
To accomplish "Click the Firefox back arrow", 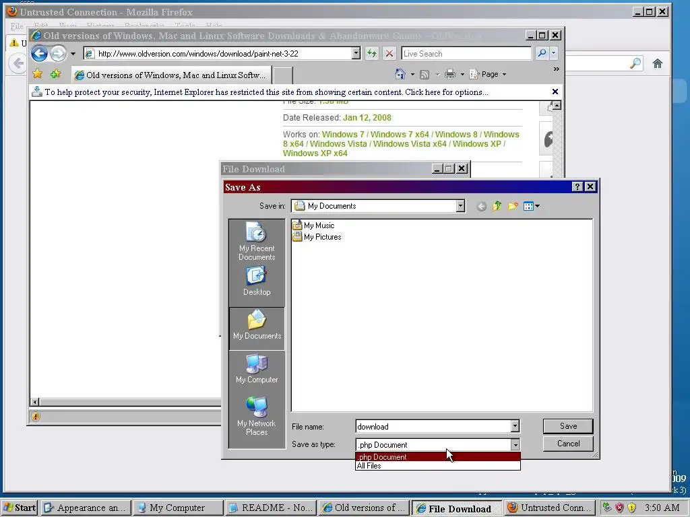I will click(x=18, y=64).
